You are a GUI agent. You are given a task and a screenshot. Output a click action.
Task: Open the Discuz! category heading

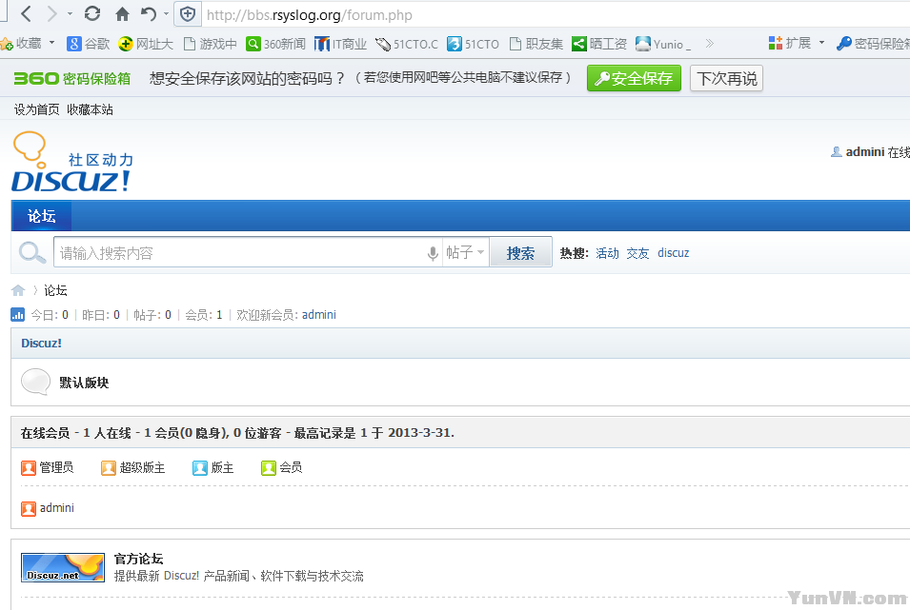(41, 344)
